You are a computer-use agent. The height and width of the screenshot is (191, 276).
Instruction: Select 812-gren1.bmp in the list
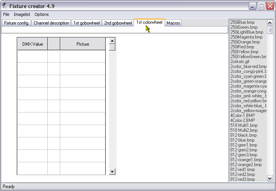(243, 145)
